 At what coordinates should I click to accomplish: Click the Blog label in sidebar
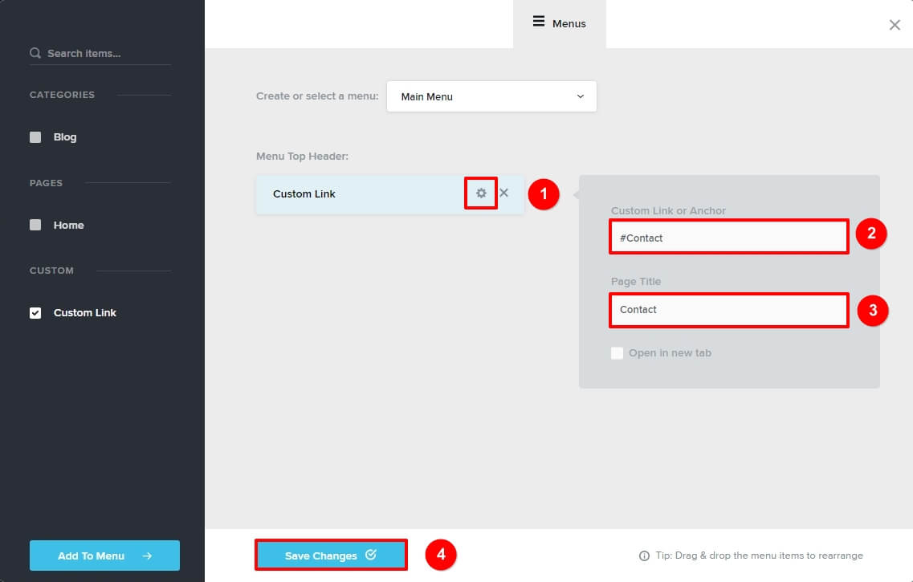click(x=65, y=137)
